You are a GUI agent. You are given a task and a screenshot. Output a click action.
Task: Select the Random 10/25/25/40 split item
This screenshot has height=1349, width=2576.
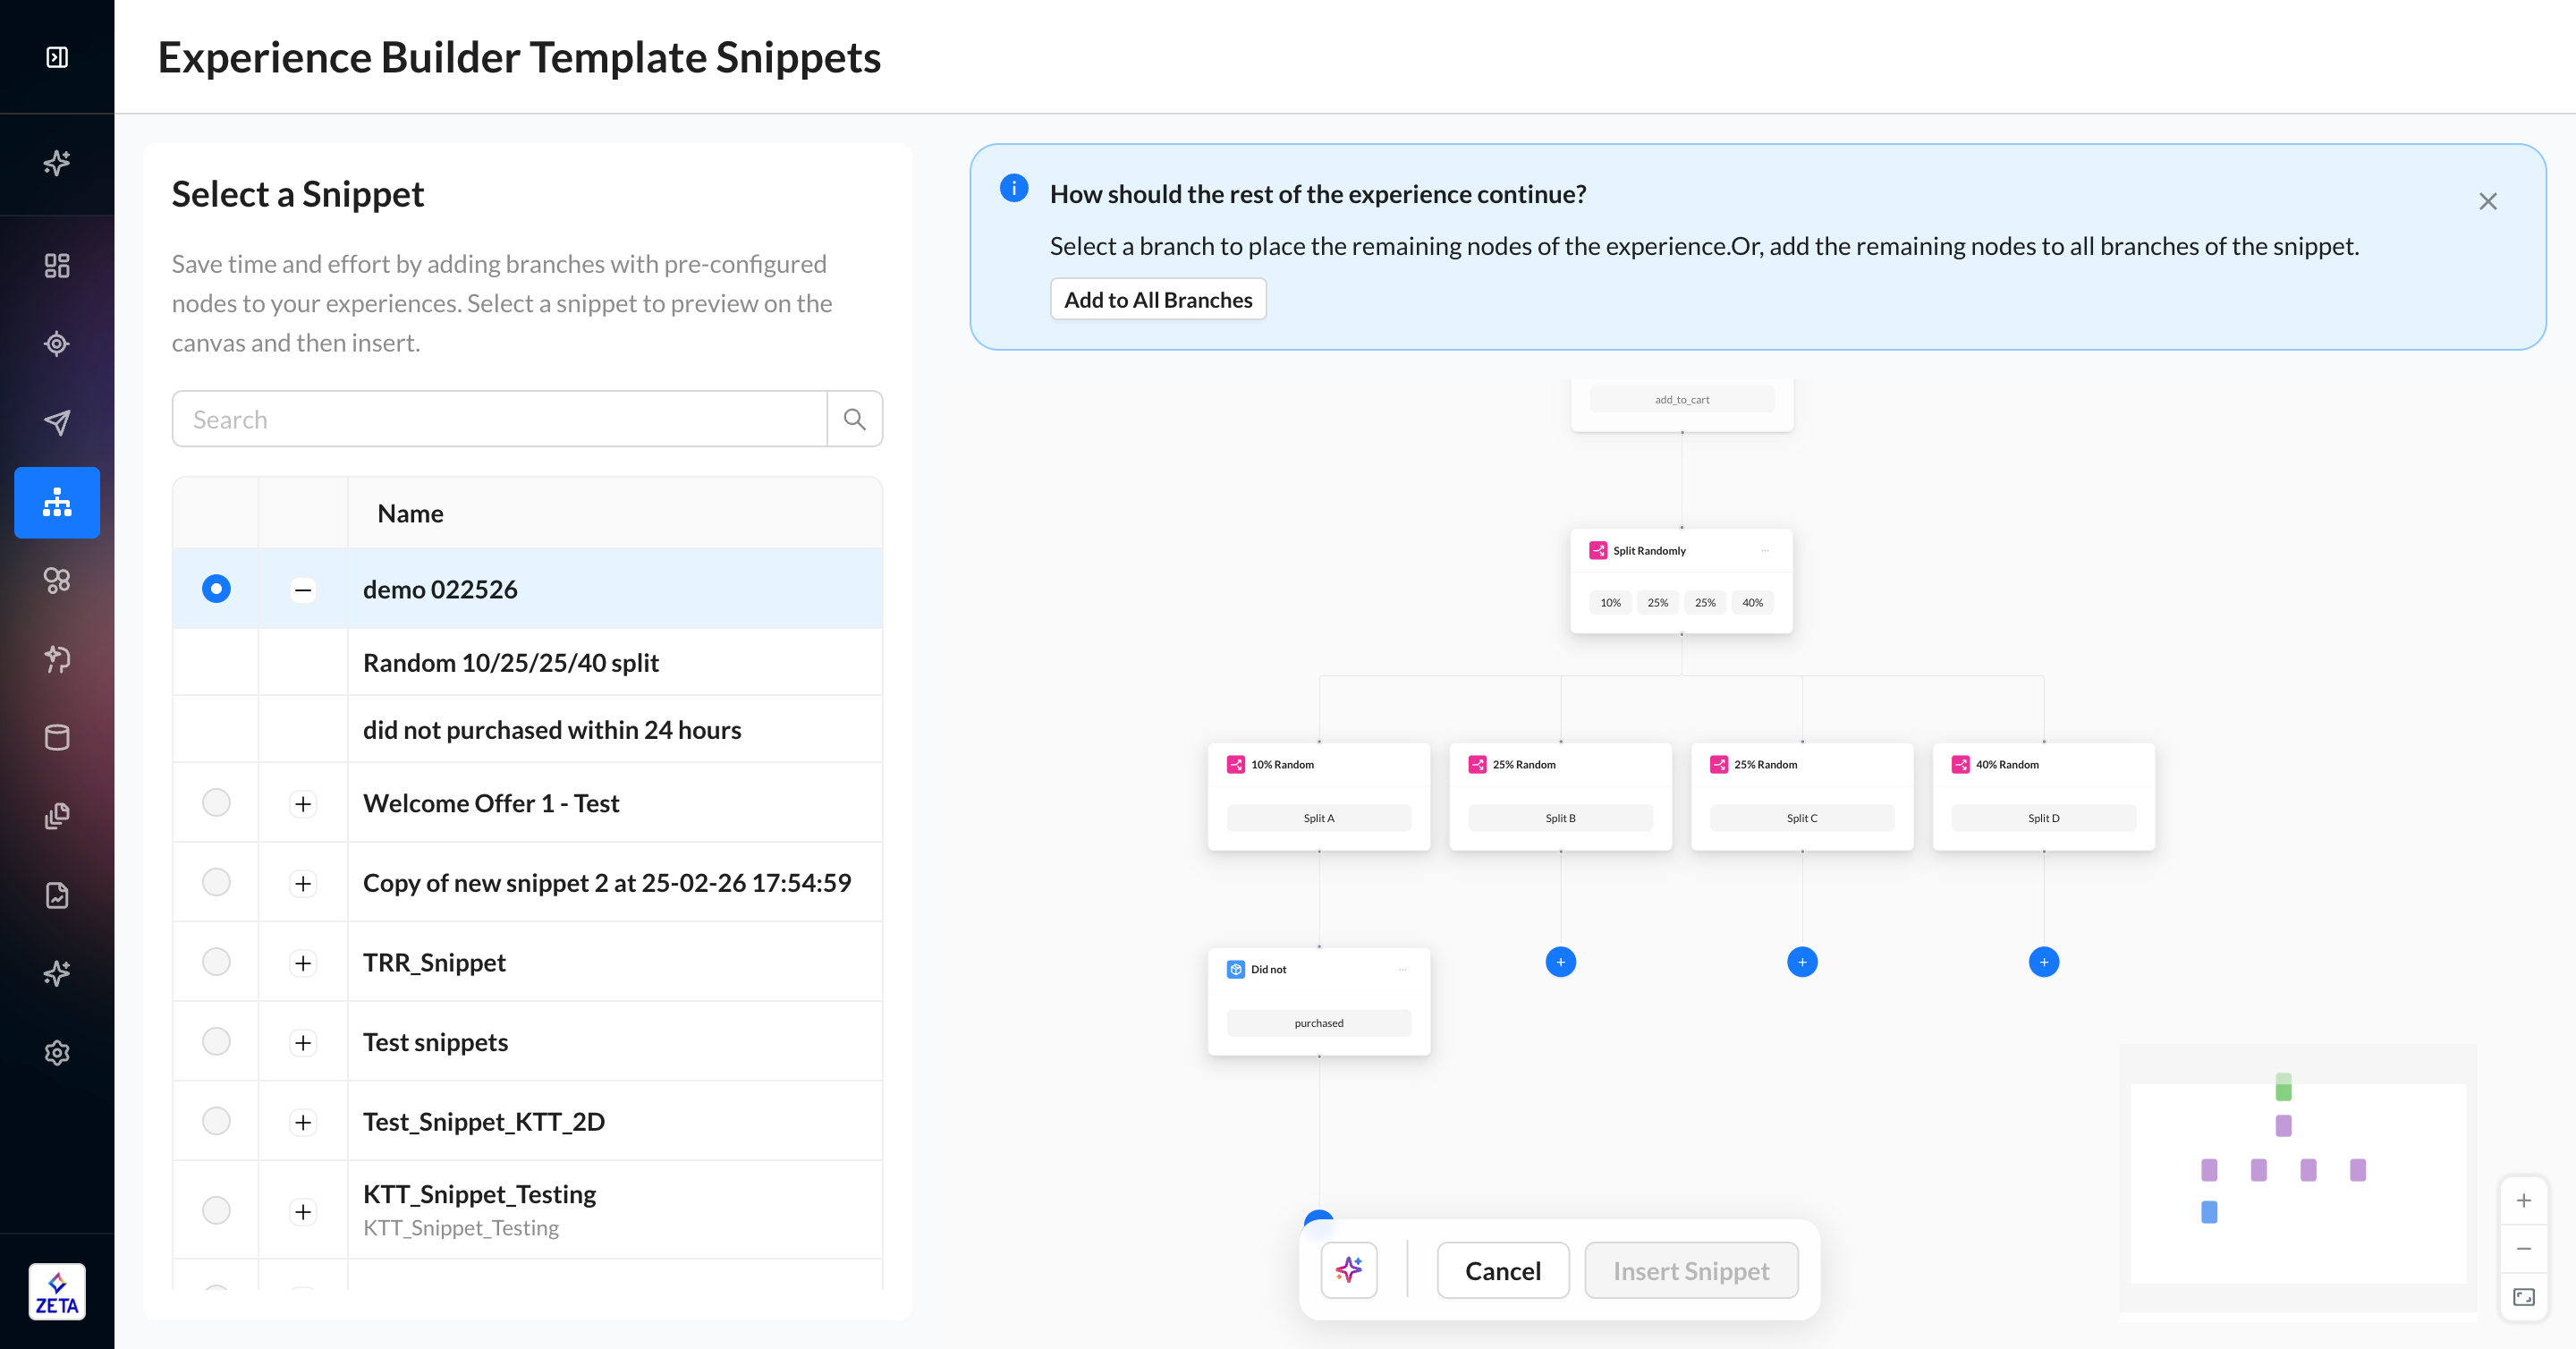coord(510,663)
